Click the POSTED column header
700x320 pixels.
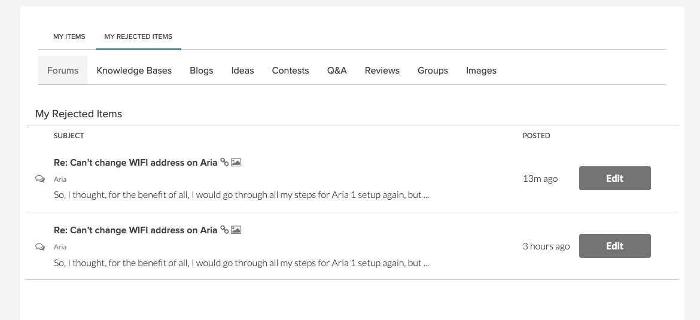pyautogui.click(x=536, y=136)
